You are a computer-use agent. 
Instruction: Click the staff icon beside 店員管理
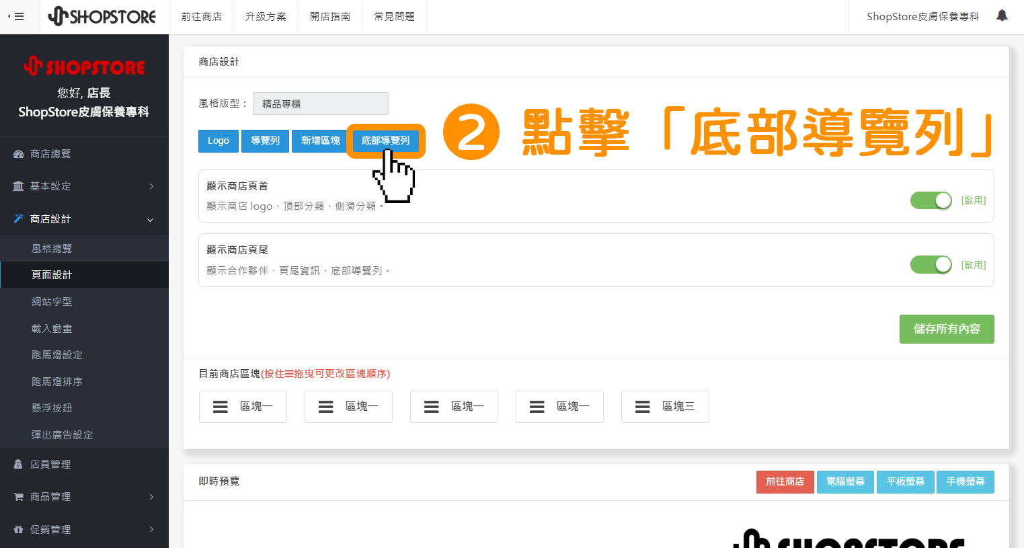pyautogui.click(x=18, y=465)
